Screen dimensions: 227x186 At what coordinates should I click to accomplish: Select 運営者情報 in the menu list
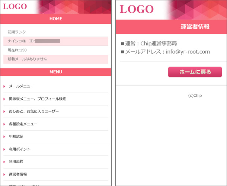[x=18, y=174]
